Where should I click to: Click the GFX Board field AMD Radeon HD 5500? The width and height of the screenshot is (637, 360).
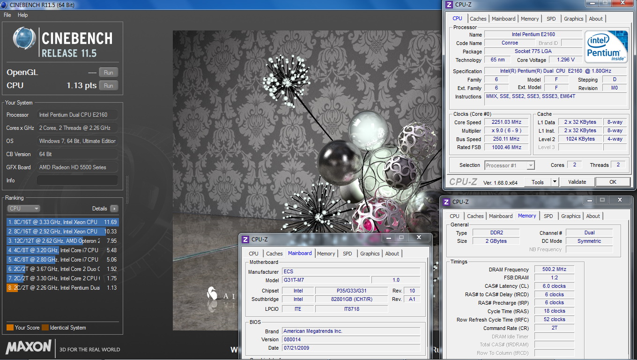77,167
